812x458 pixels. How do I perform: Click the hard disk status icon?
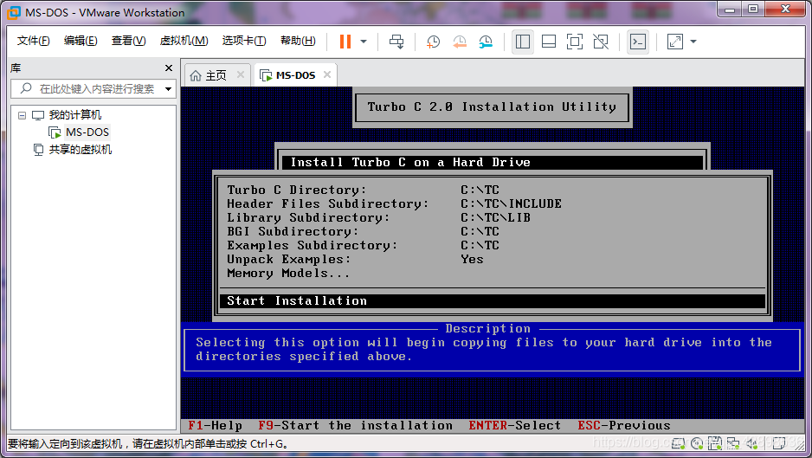pyautogui.click(x=679, y=443)
